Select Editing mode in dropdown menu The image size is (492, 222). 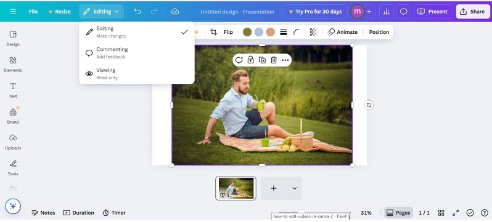coord(137,32)
